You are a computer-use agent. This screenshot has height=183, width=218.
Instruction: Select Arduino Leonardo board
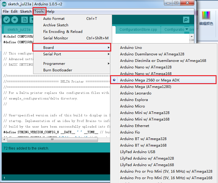tap(163, 93)
